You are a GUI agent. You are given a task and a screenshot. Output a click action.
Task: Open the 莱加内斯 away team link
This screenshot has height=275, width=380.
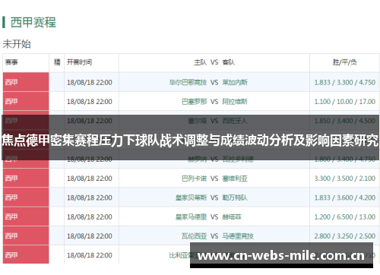[235, 82]
